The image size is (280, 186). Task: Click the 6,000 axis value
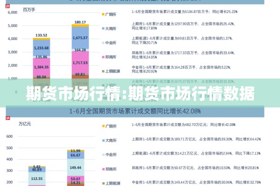pos(13,12)
